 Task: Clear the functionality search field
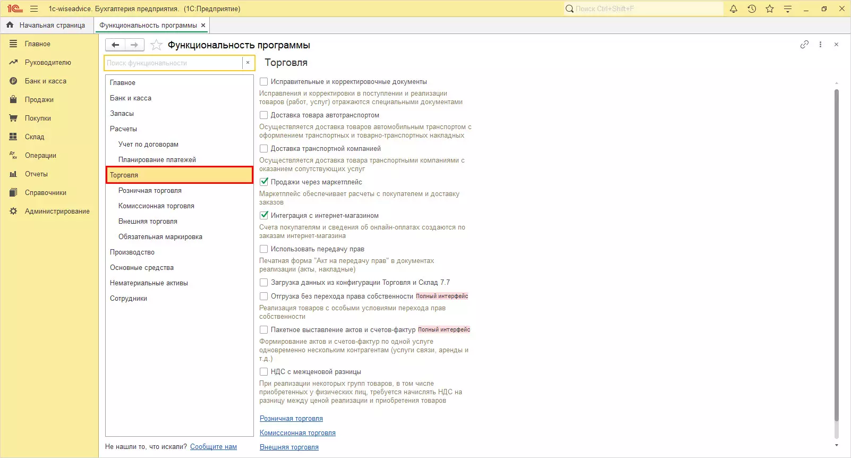tap(248, 63)
